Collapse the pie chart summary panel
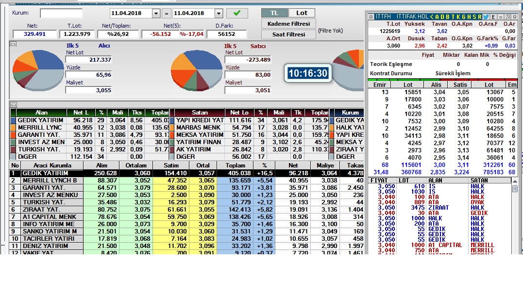Image resolution: width=523 pixels, height=298 pixels. (13, 44)
